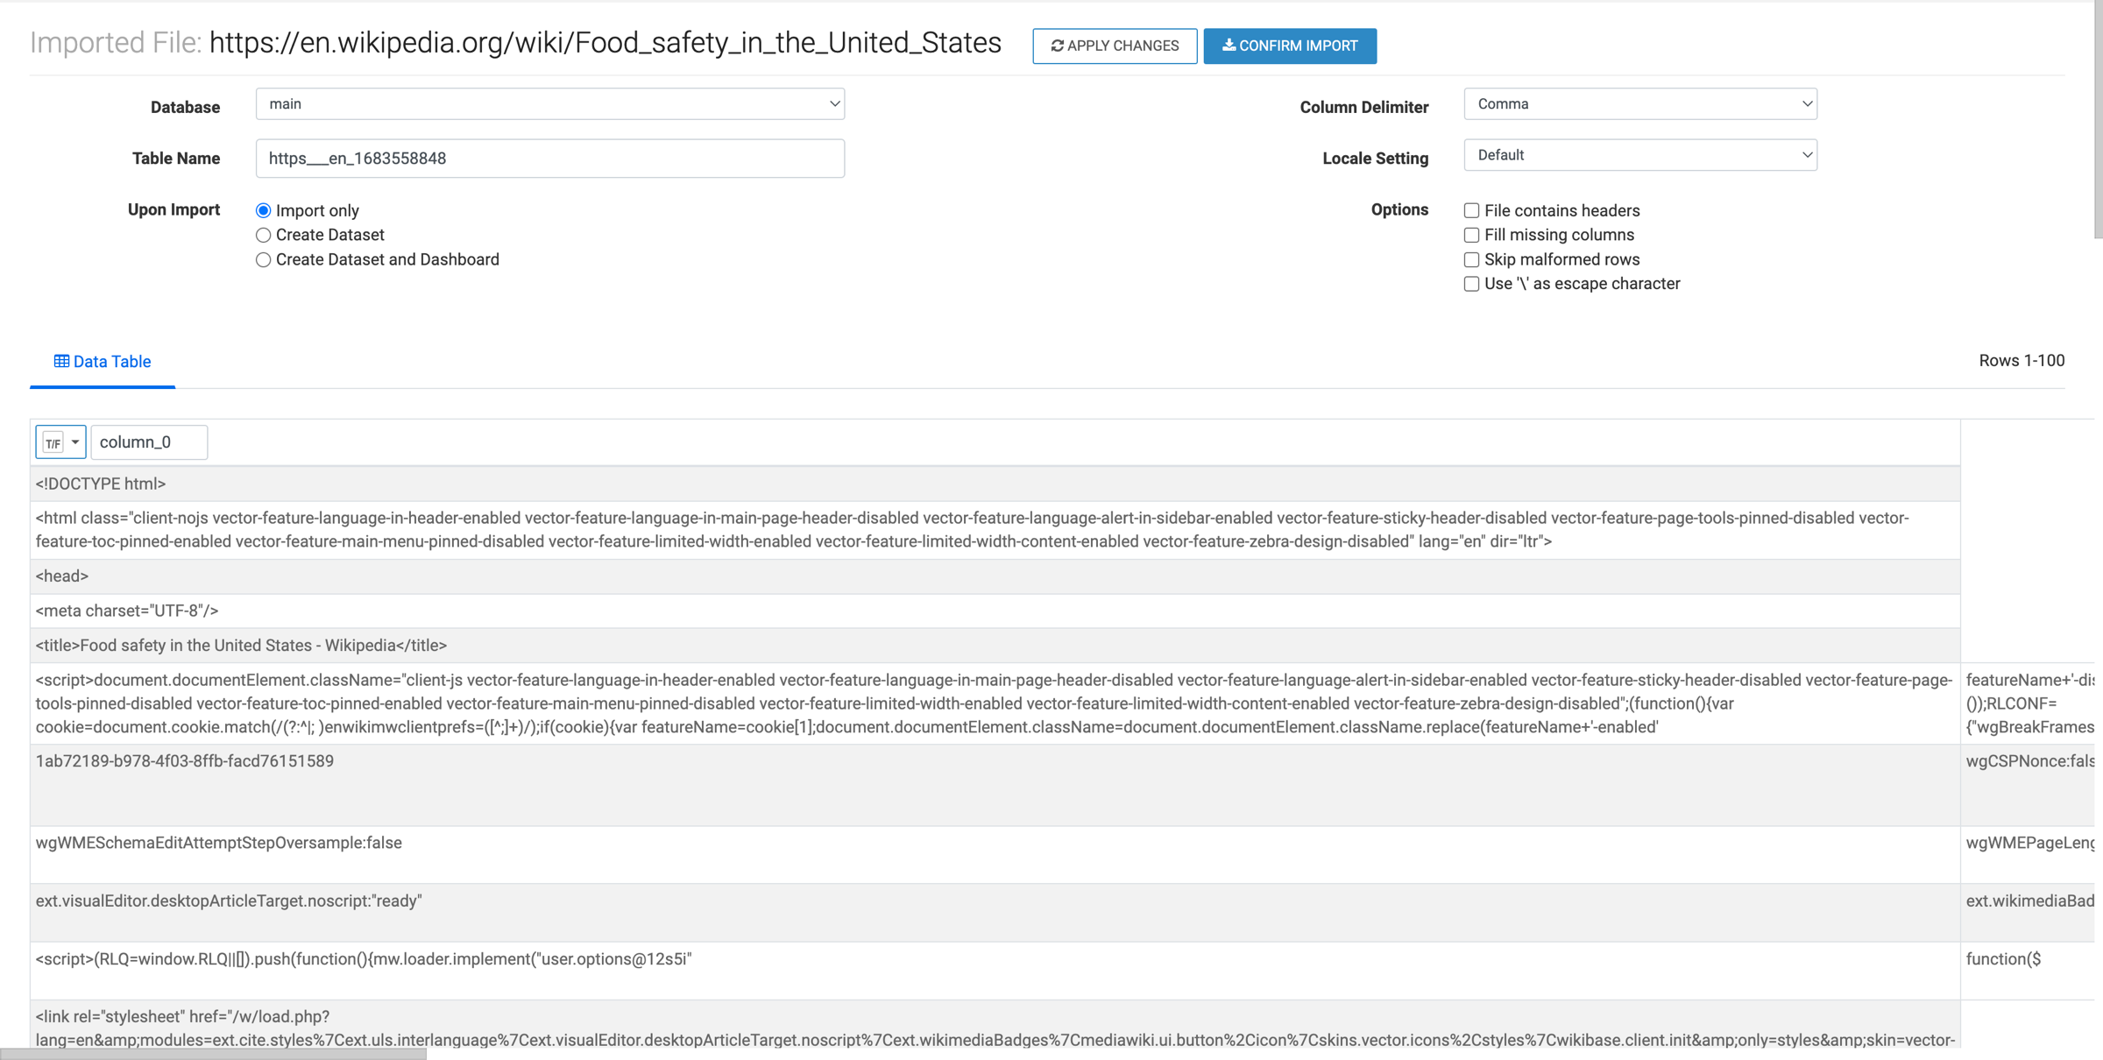Toggle Skip malformed rows checkbox
Viewport: 2103px width, 1060px height.
click(x=1471, y=259)
